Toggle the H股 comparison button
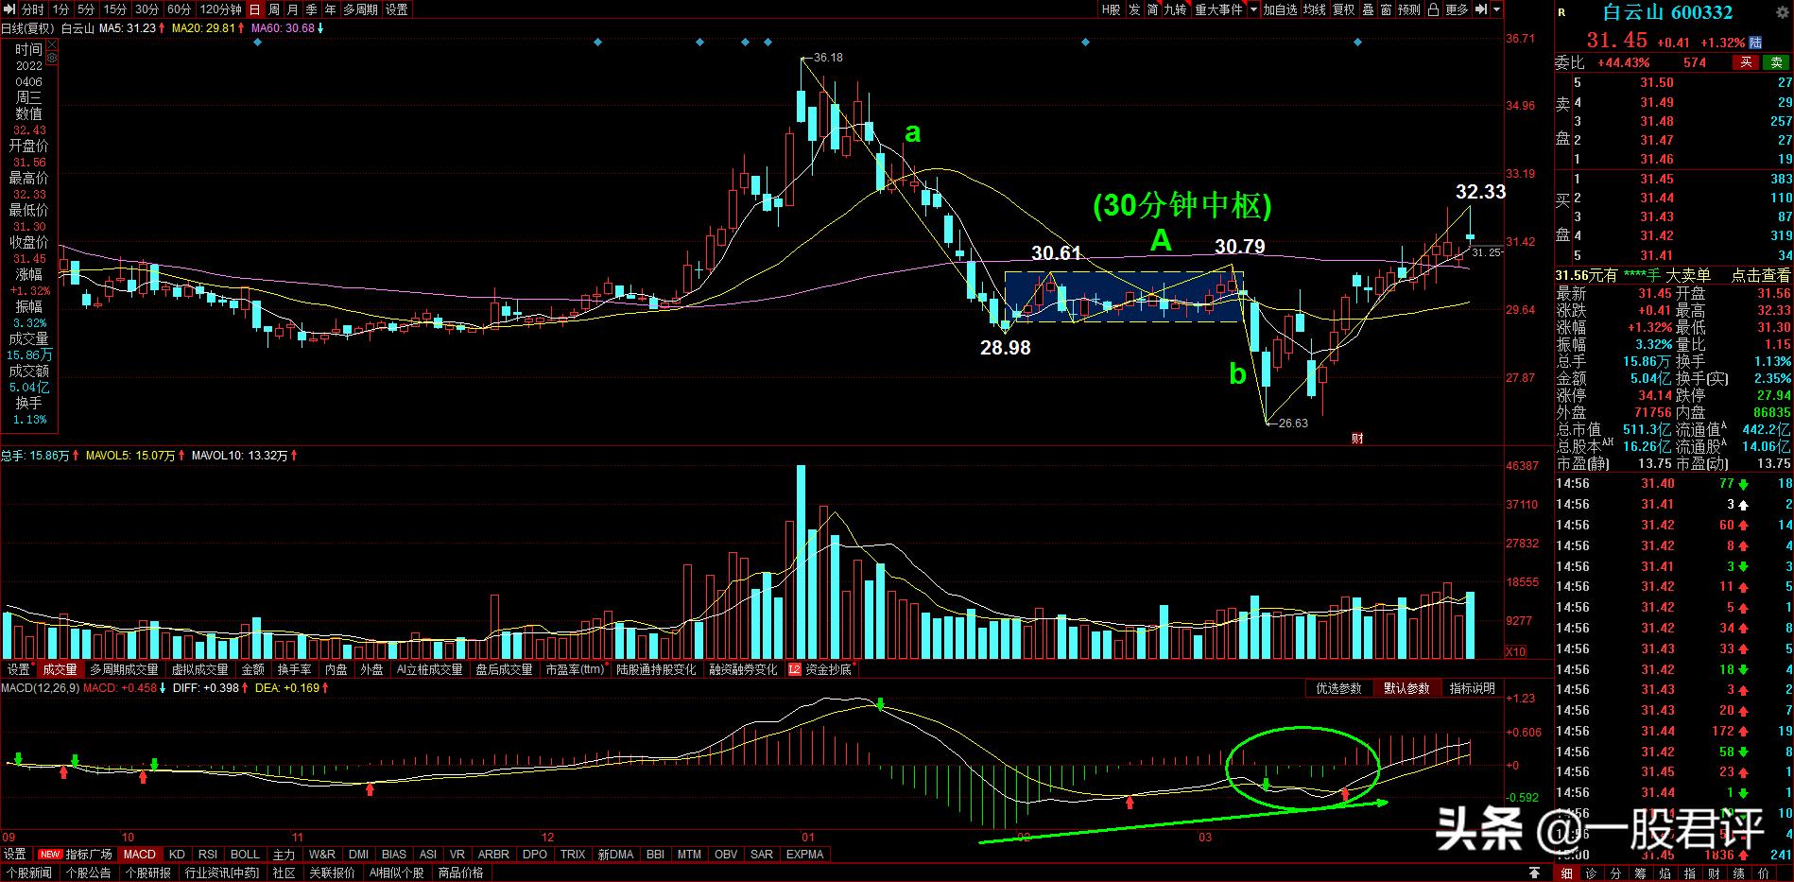This screenshot has width=1794, height=882. [x=1111, y=9]
